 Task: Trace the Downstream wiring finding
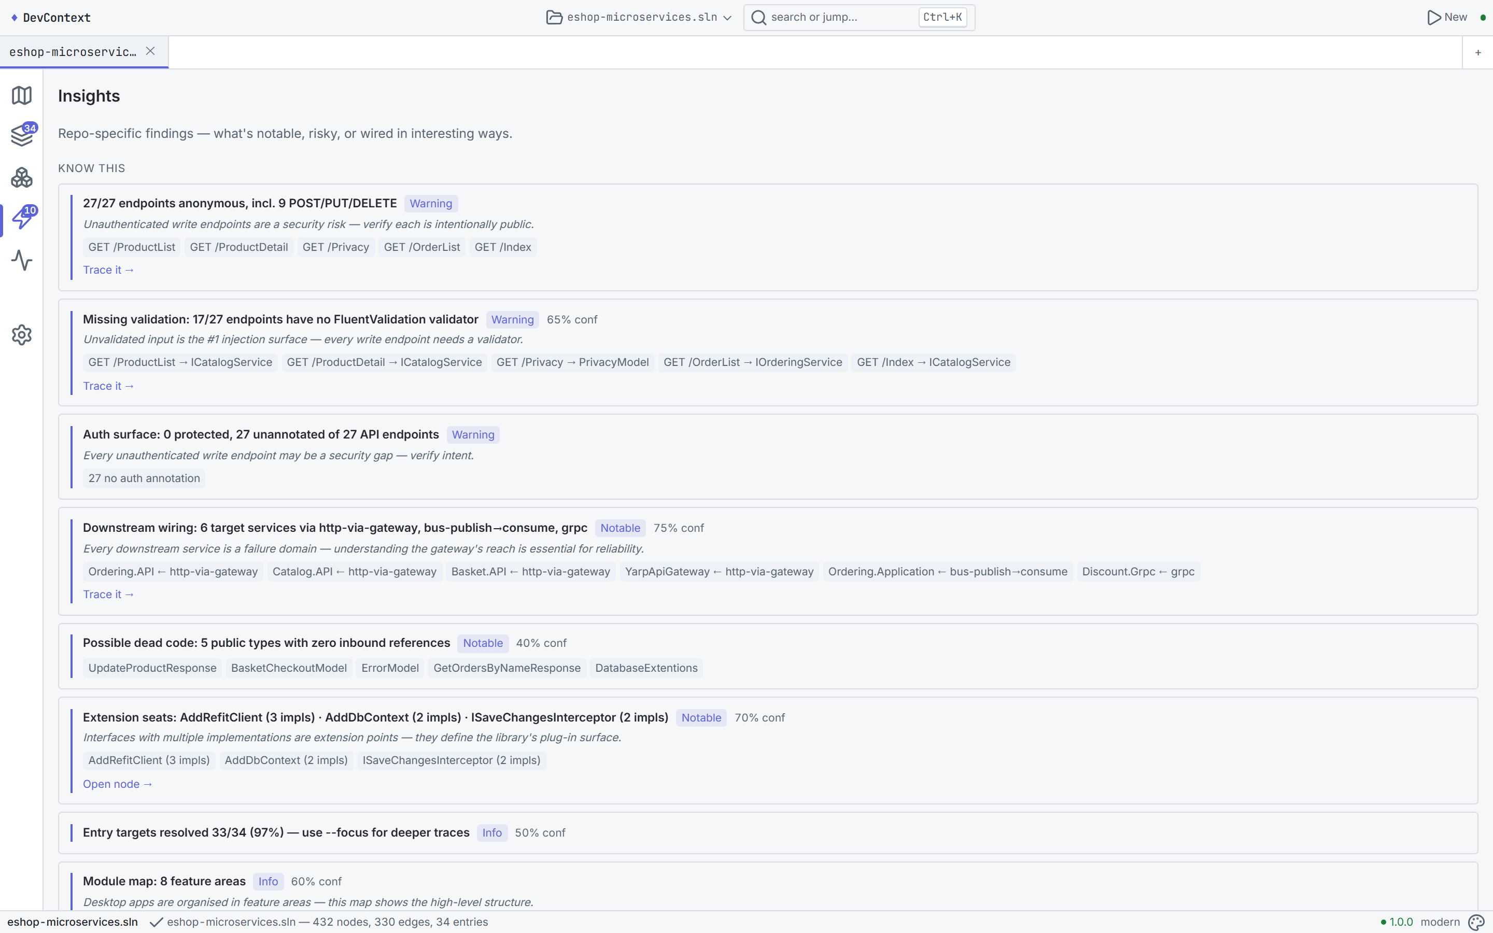coord(108,594)
